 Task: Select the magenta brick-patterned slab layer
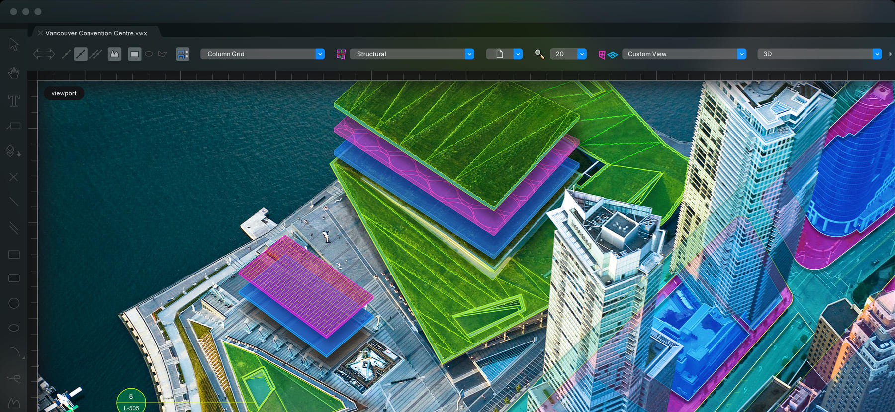[306, 286]
